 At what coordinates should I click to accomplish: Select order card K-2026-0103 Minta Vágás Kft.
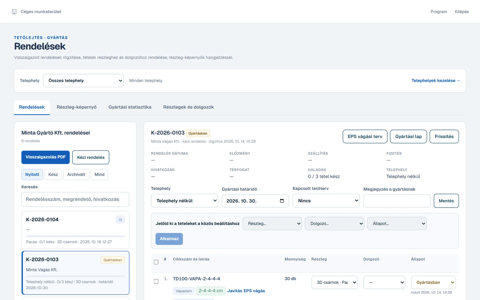click(75, 273)
